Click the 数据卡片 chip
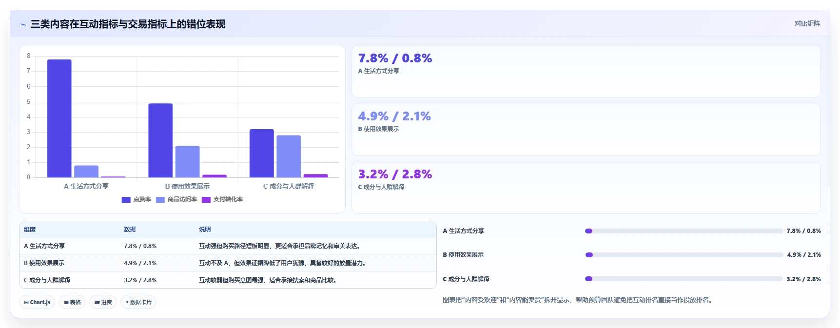This screenshot has height=328, width=840. tap(138, 302)
